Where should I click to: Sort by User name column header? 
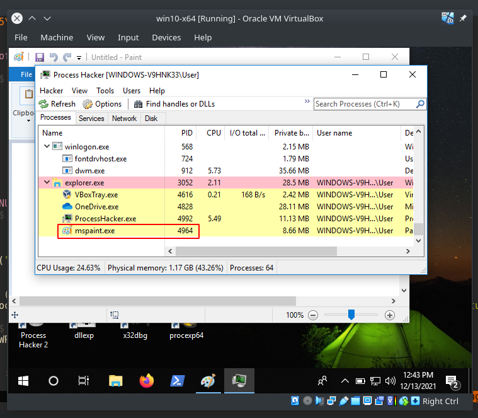tap(356, 133)
